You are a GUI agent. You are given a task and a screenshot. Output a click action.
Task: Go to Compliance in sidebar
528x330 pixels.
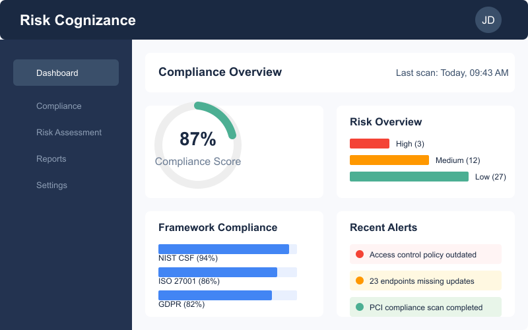59,106
